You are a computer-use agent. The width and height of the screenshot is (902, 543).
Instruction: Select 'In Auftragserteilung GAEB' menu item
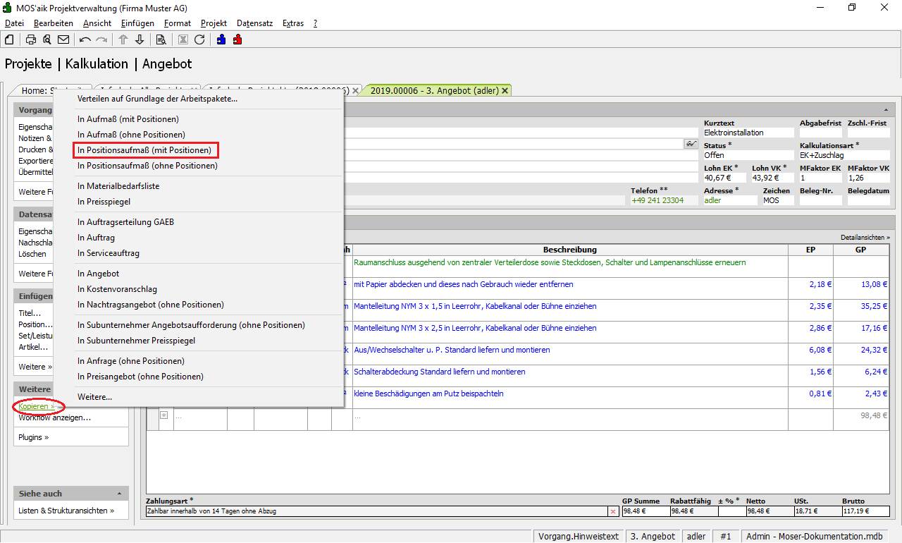pos(125,222)
